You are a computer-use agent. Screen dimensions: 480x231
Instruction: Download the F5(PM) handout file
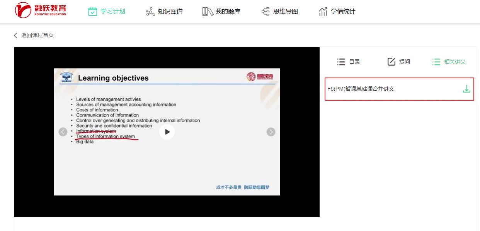click(466, 89)
